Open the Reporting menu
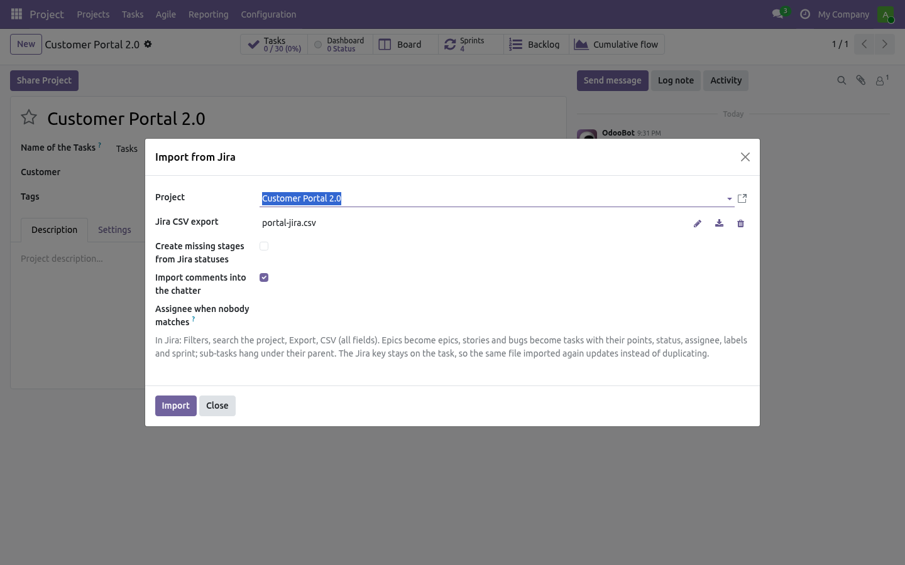905x565 pixels. point(209,14)
